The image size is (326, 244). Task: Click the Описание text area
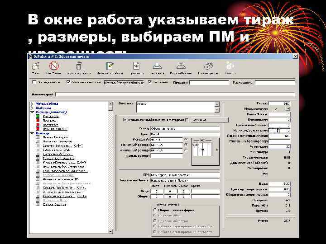click(175, 107)
